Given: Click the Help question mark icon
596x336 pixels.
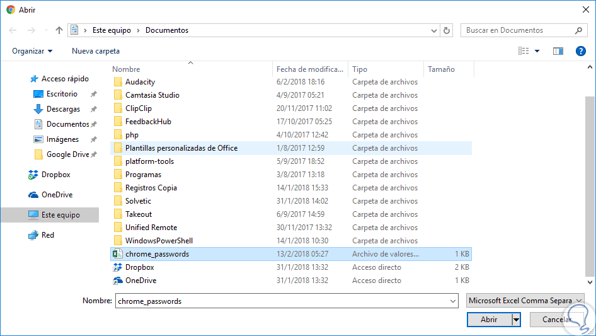Looking at the screenshot, I should (x=581, y=51).
